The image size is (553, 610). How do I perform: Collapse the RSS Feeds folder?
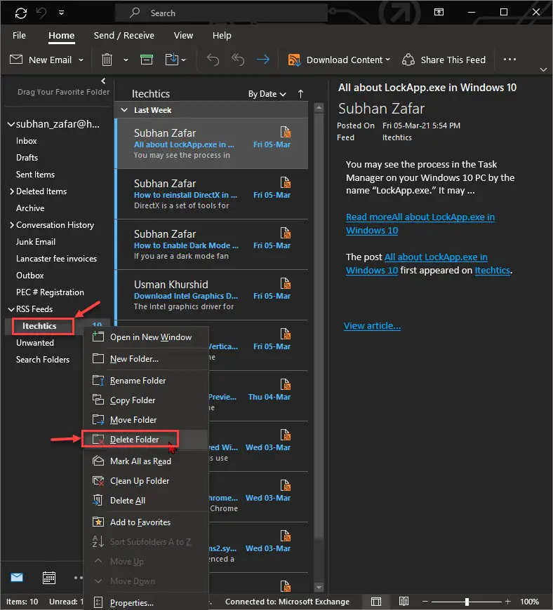11,309
